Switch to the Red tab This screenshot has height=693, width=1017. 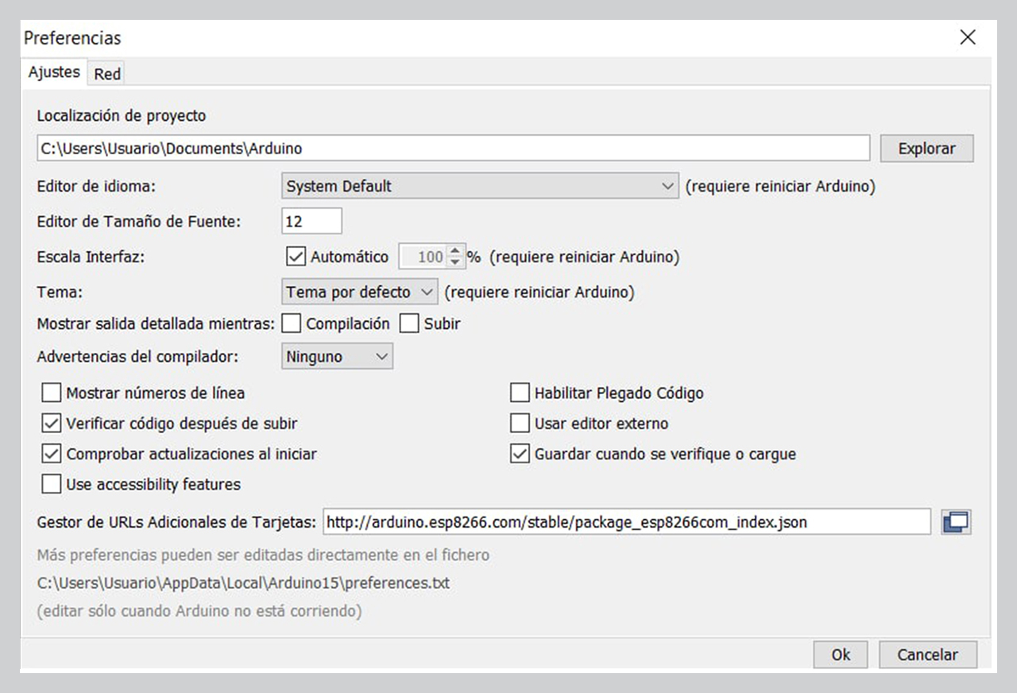pos(107,74)
